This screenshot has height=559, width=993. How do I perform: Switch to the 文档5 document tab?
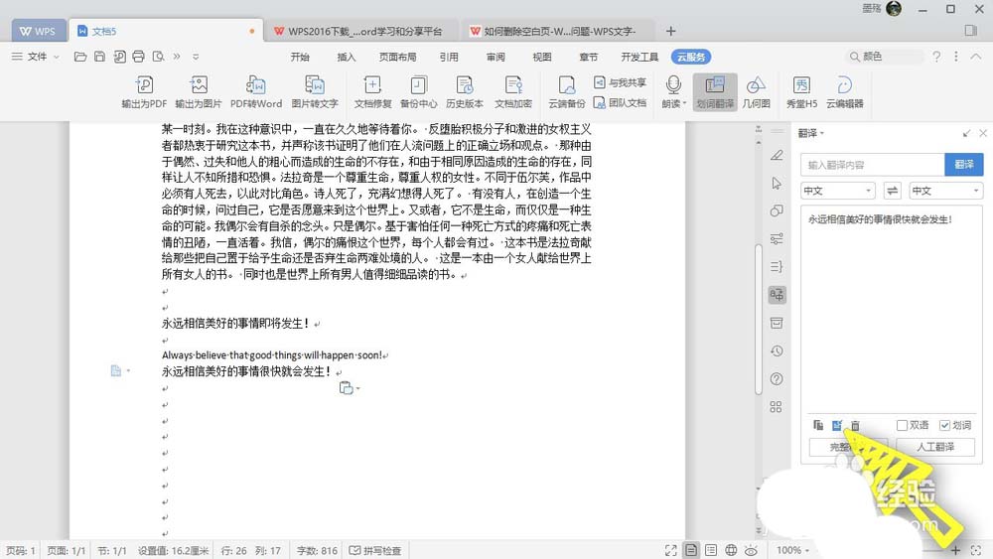point(166,31)
